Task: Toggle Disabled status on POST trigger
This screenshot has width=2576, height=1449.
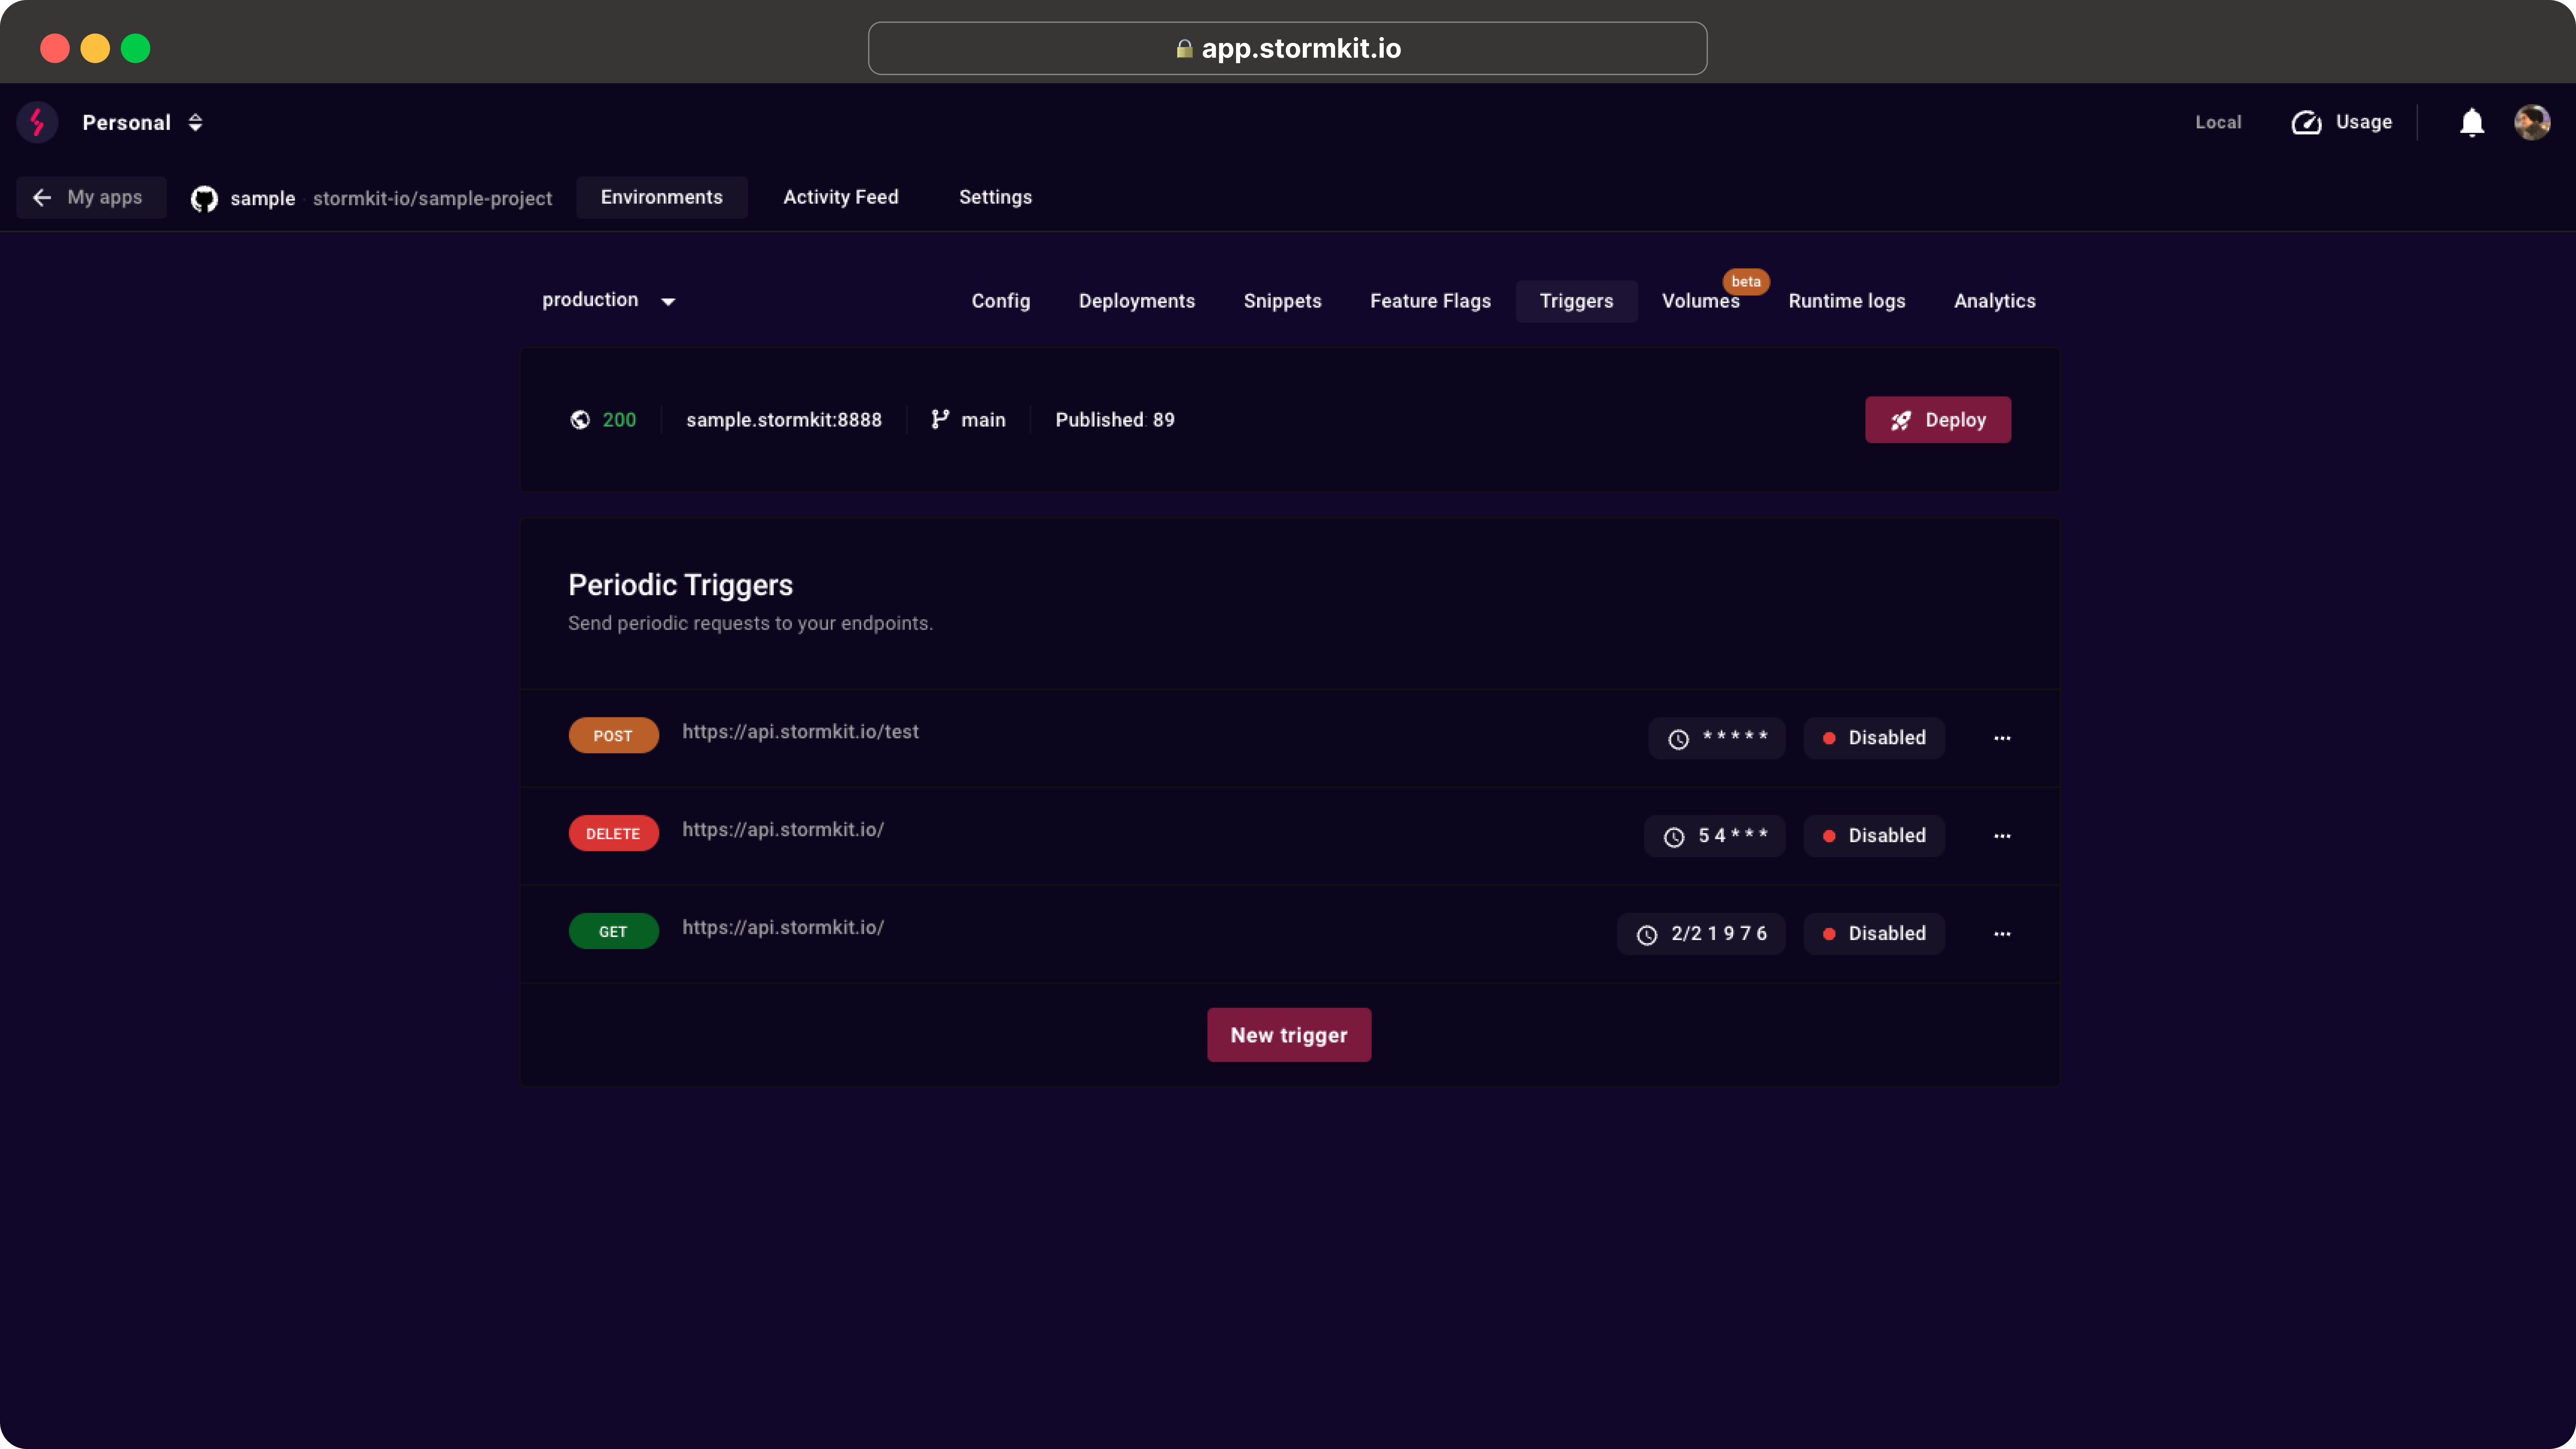Action: coord(1873,738)
